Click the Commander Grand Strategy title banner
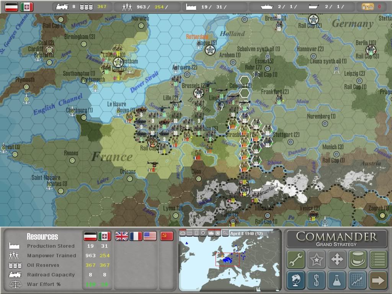The width and height of the screenshot is (392, 294). pyautogui.click(x=336, y=239)
